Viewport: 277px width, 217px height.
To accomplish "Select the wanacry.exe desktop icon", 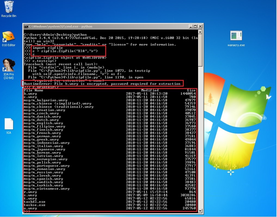I will point(236,39).
